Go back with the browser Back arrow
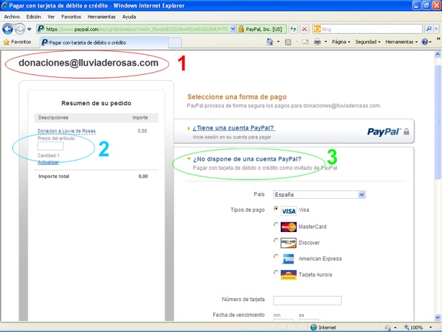Screen dimensions: 442x332 [x=8, y=29]
